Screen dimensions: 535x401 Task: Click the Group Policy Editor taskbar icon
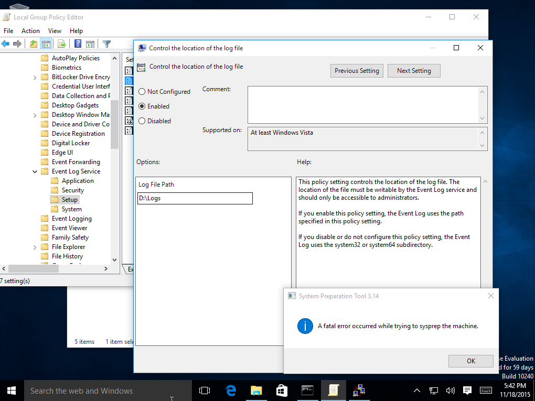(x=333, y=391)
